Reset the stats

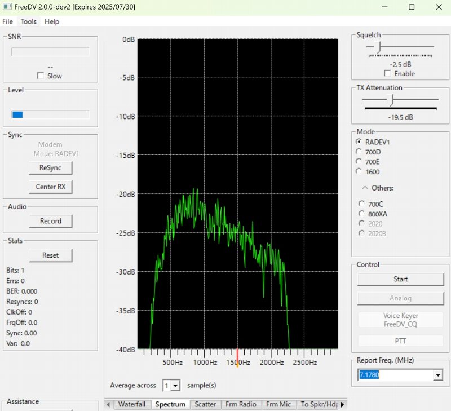[x=50, y=255]
